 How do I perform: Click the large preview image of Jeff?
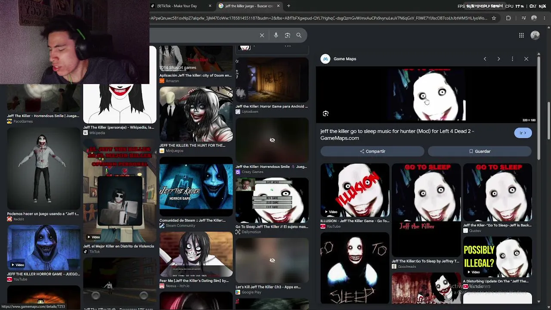426,95
